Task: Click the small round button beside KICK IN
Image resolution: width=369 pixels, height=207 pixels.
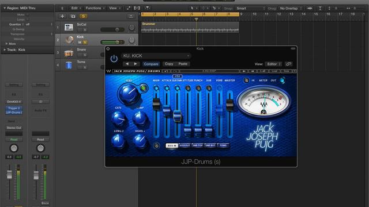Action: pos(156,145)
